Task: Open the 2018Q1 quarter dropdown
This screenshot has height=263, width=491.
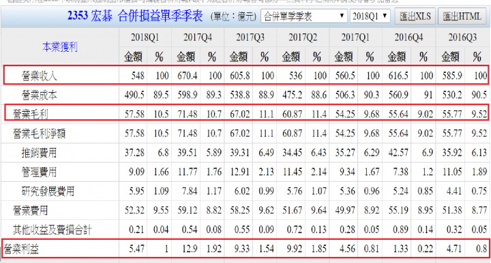Action: (370, 16)
